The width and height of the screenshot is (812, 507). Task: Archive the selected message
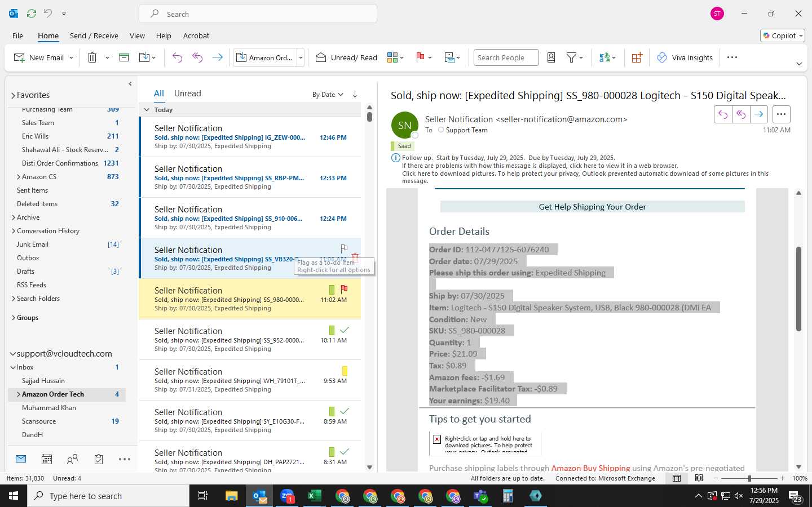click(124, 57)
